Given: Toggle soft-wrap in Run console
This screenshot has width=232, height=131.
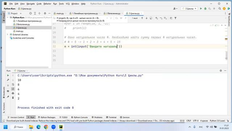Looking at the screenshot, I should 13,84.
